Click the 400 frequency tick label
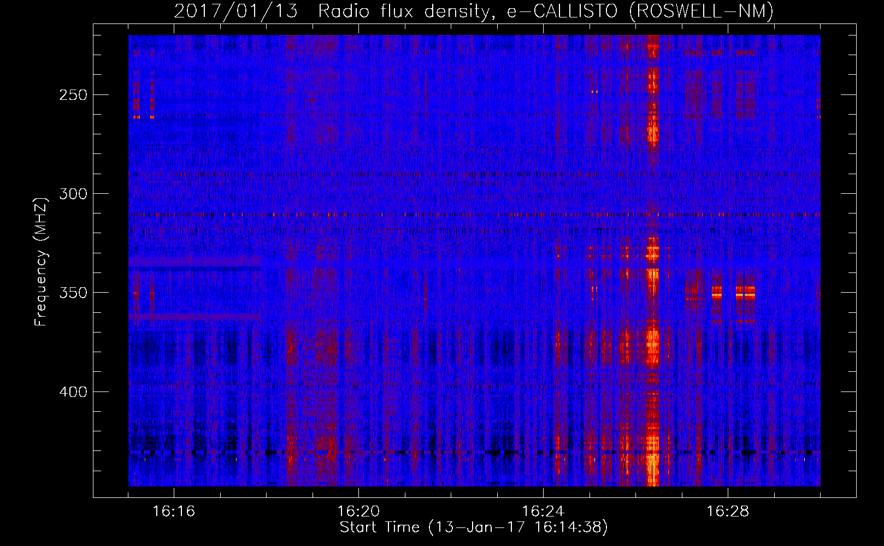This screenshot has height=546, width=884. coord(73,392)
